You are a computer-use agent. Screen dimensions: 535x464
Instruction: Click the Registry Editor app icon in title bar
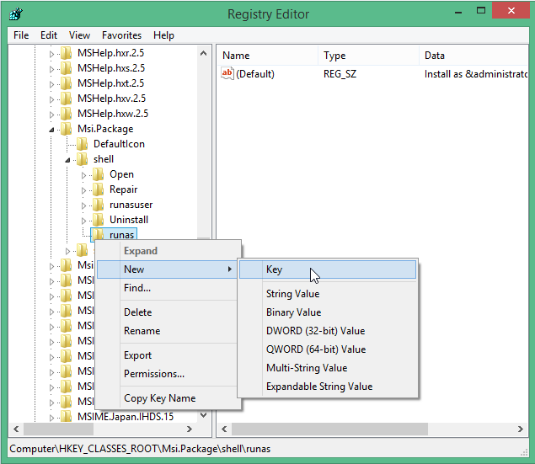pos(16,14)
